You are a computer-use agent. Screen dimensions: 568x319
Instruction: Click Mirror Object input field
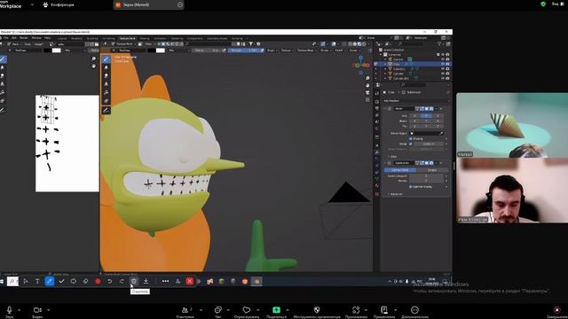427,134
